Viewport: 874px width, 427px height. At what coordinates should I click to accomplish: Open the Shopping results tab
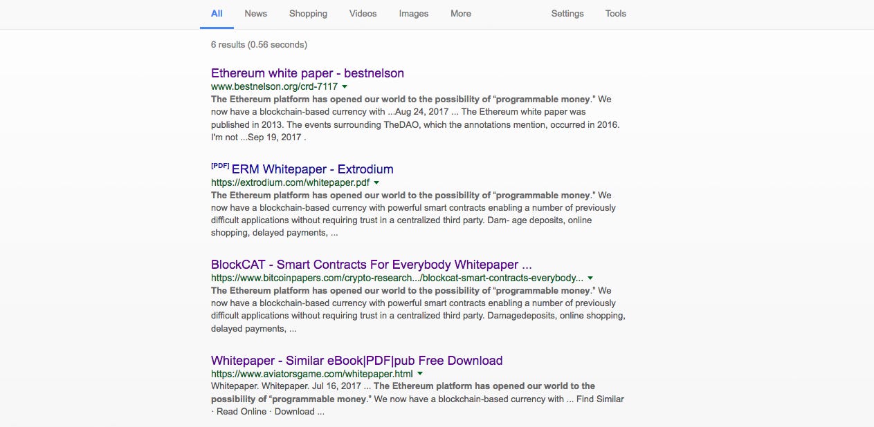point(308,13)
